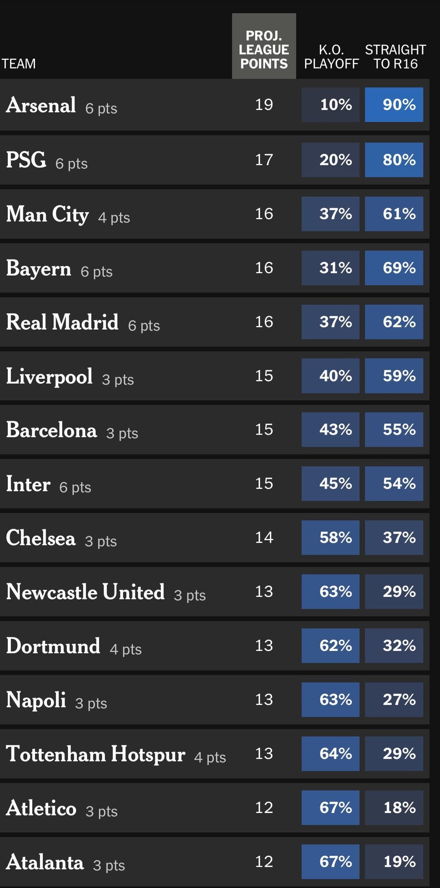Open Newcastle United team entry
The height and width of the screenshot is (888, 440).
pos(86,592)
